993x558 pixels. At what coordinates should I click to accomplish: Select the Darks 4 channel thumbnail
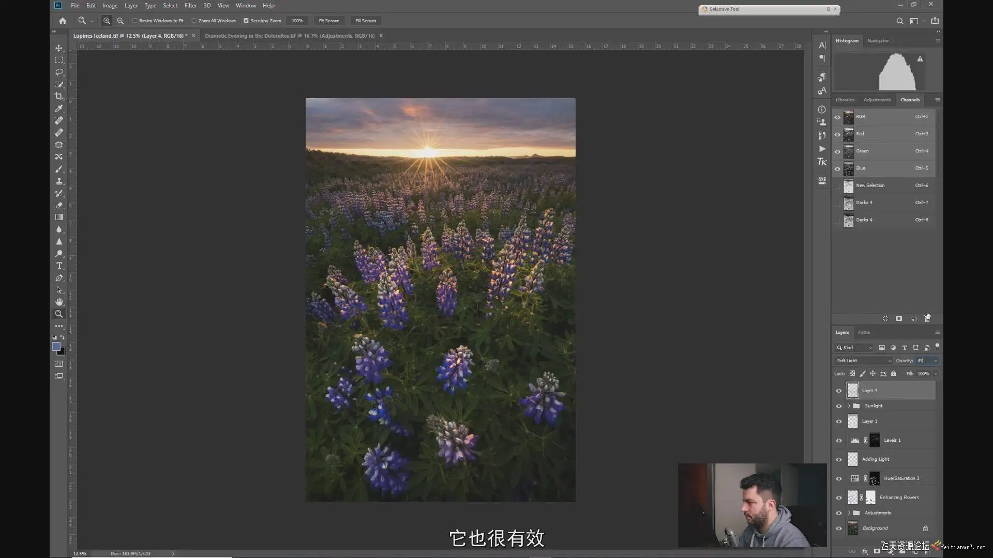coord(849,203)
